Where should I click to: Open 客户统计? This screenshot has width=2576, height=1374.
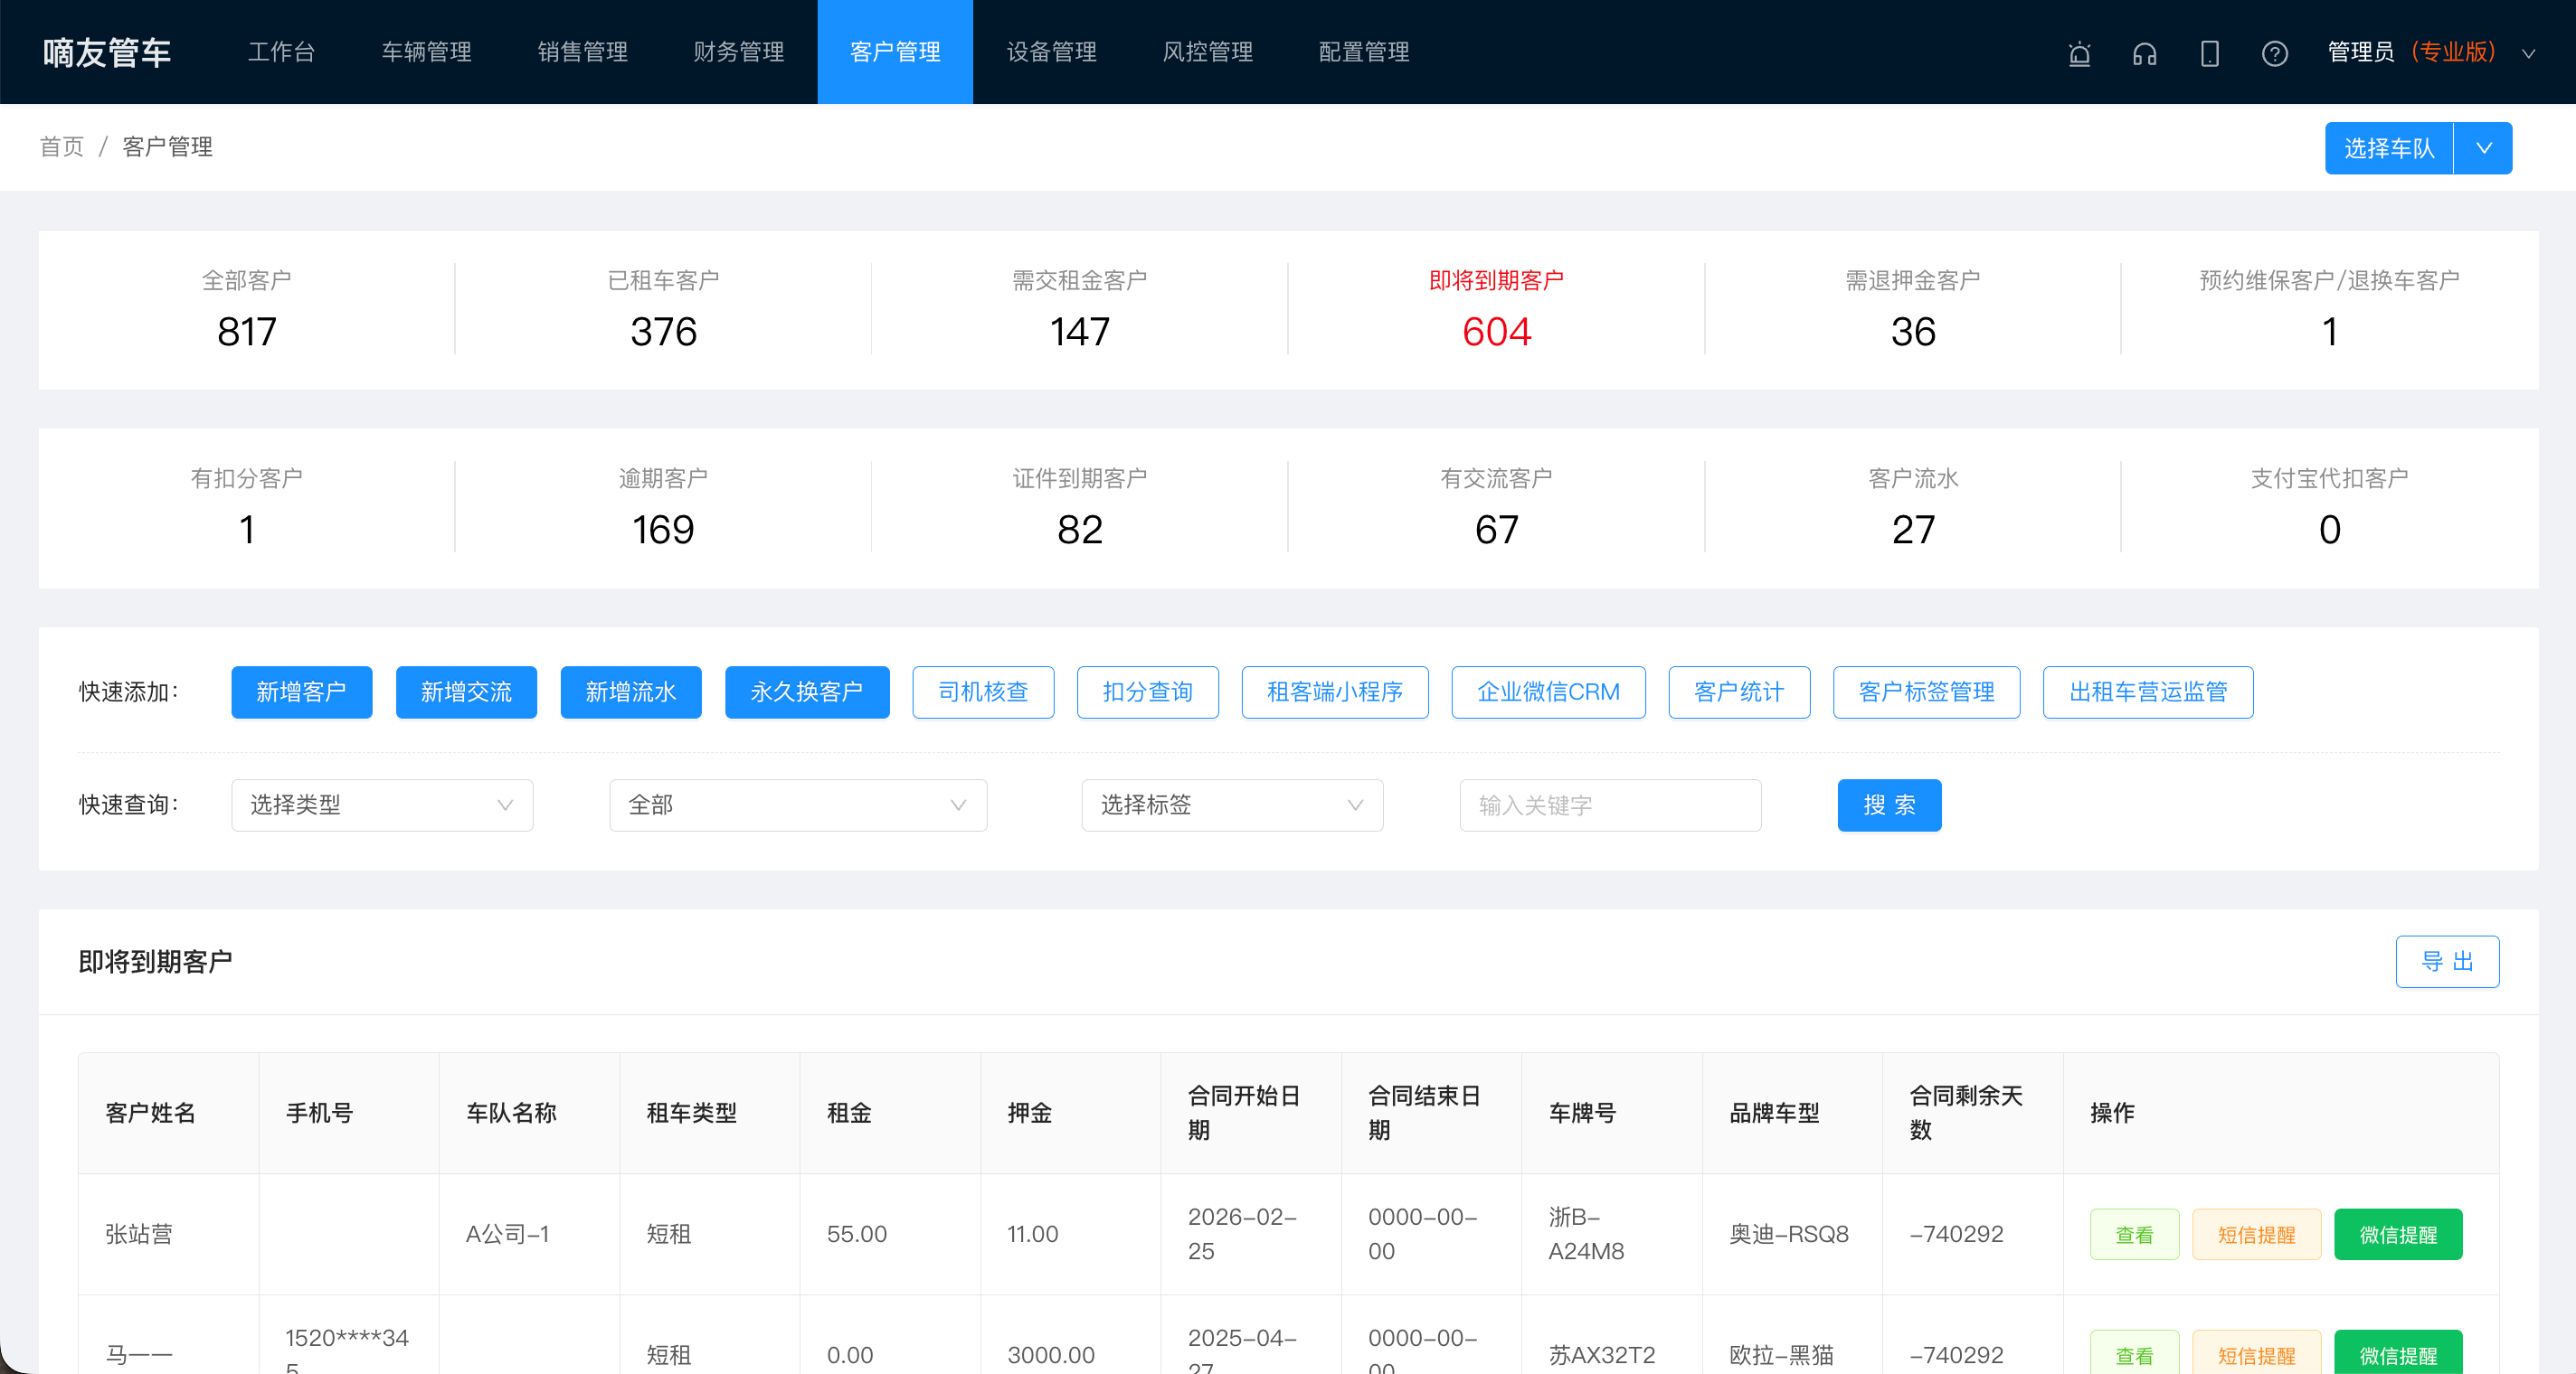(1739, 692)
